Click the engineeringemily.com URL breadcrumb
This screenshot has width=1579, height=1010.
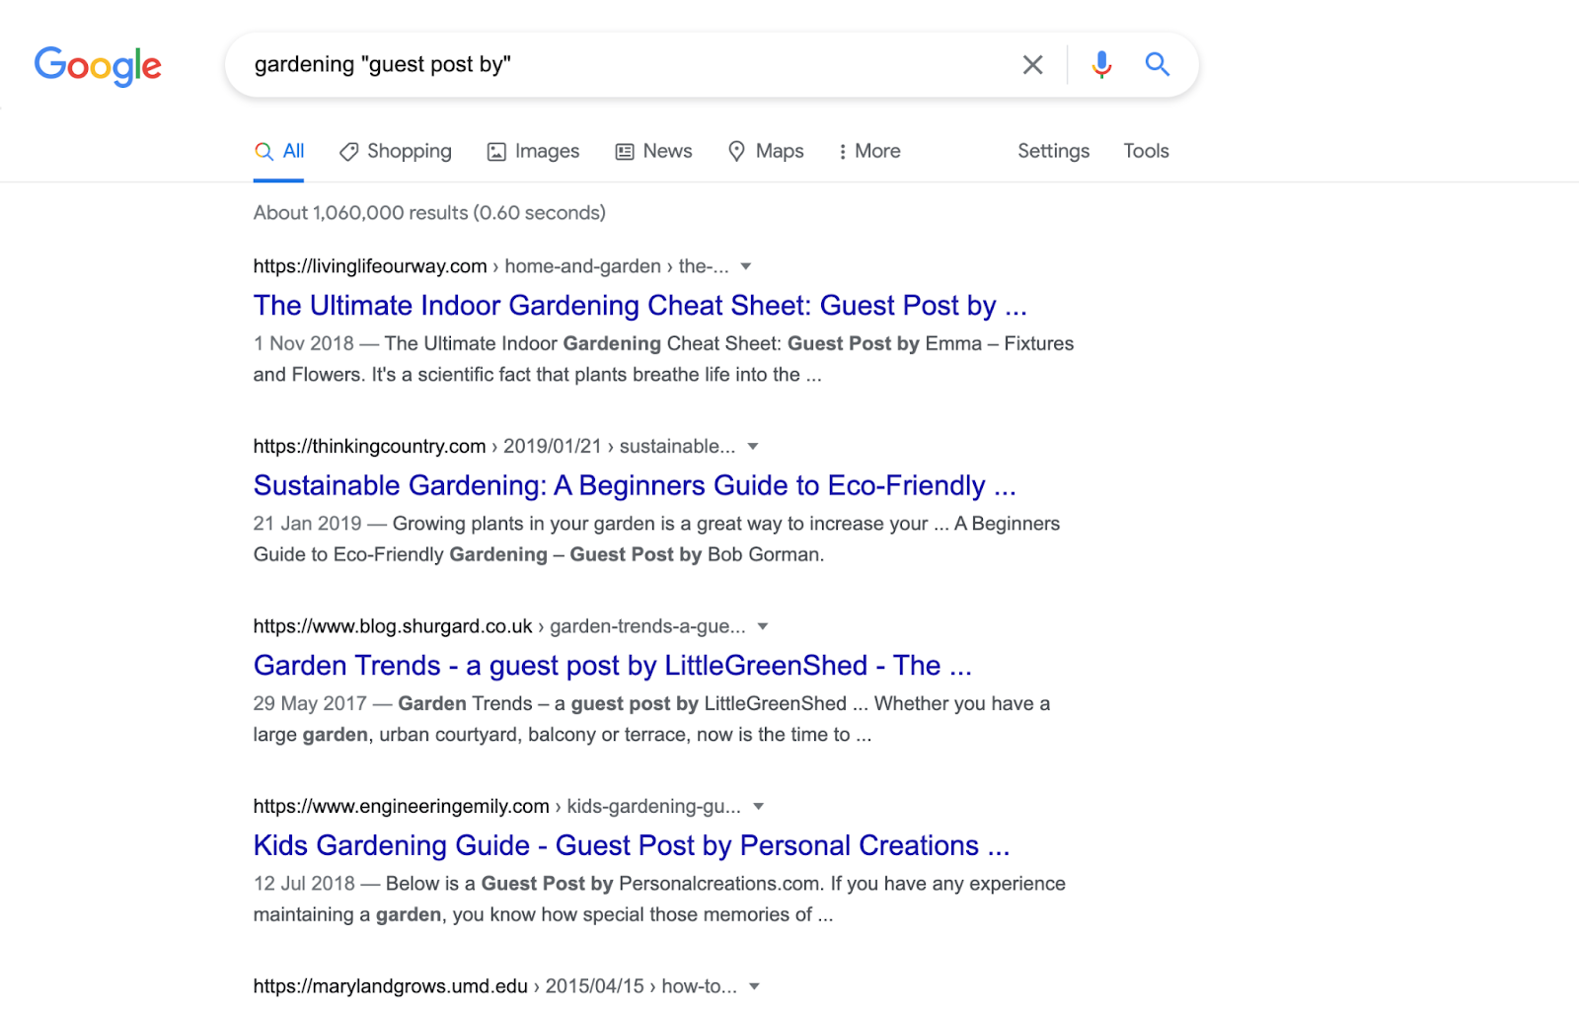[497, 807]
